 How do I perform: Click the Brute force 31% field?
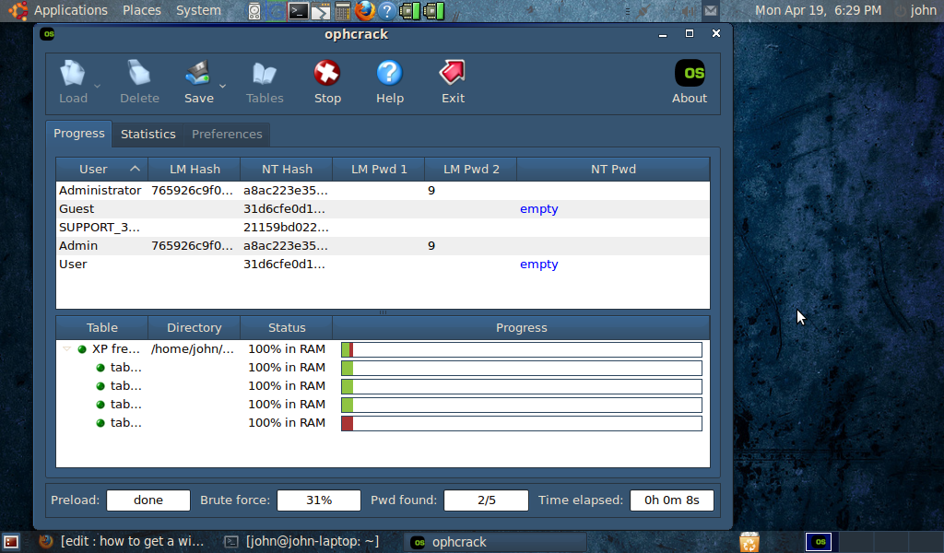pyautogui.click(x=318, y=500)
